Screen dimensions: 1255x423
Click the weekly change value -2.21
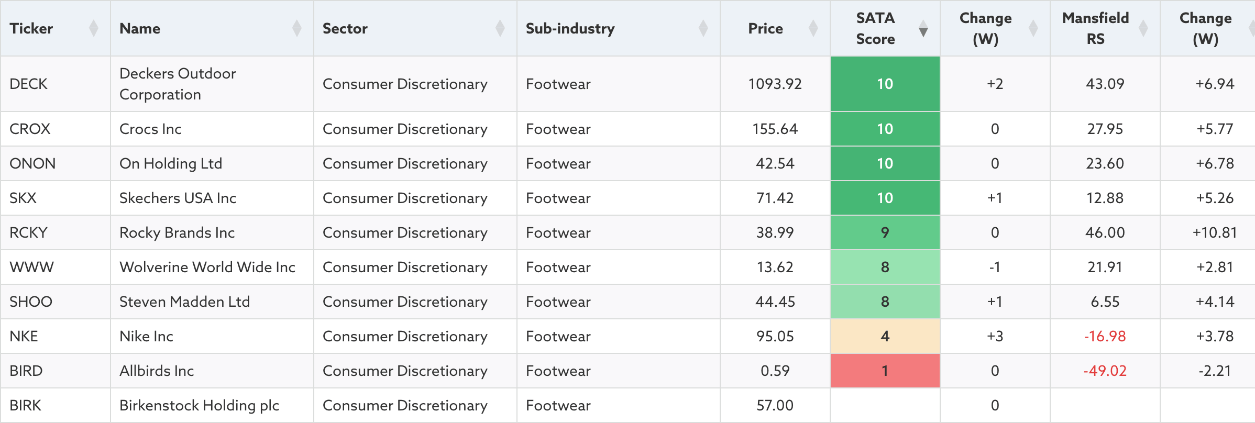pyautogui.click(x=1215, y=371)
